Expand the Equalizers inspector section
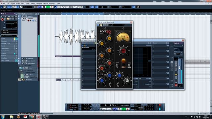Viewport: 212px width, 119px height. [x=9, y=41]
